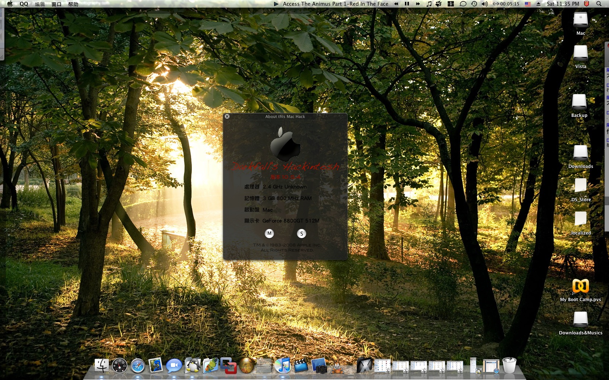Launch aMule from the Dock
609x380 pixels.
337,367
